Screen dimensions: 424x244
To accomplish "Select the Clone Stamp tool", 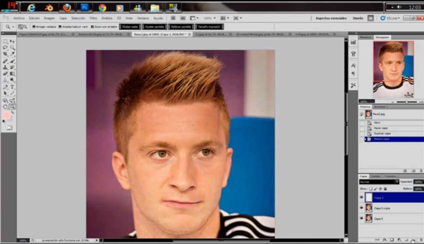I will click(x=5, y=67).
